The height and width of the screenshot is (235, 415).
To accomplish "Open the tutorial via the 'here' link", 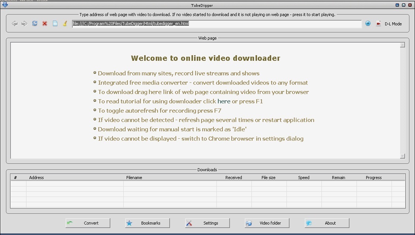I will (x=224, y=101).
